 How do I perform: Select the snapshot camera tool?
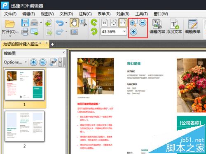(x=74, y=32)
